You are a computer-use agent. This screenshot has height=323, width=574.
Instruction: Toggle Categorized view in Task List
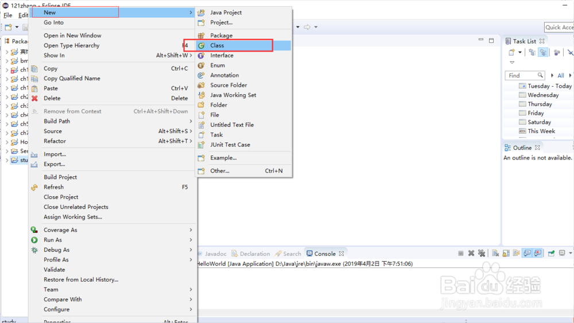(532, 52)
